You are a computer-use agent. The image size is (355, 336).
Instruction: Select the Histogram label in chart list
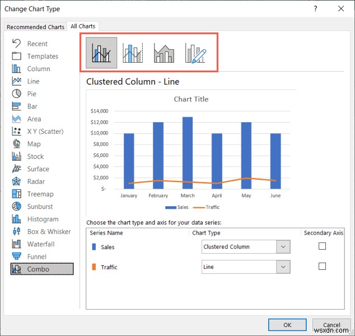43,219
